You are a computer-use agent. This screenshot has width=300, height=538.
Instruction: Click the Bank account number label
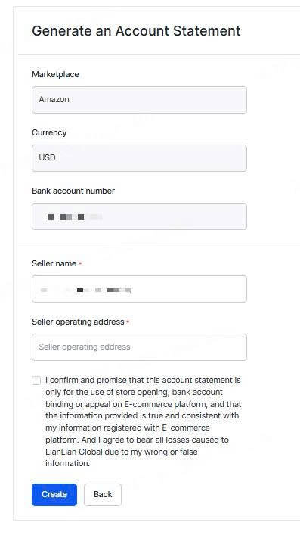73,191
